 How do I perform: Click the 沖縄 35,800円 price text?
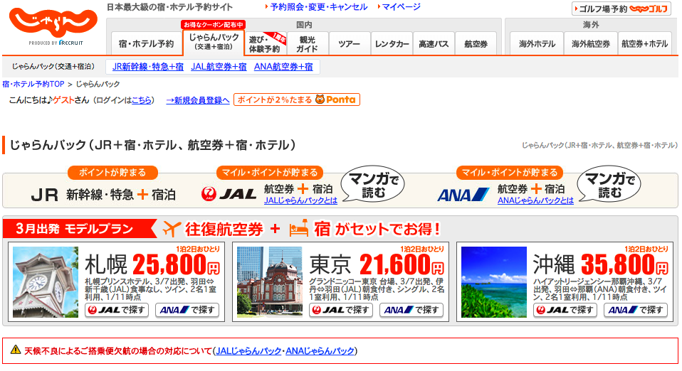pos(601,264)
